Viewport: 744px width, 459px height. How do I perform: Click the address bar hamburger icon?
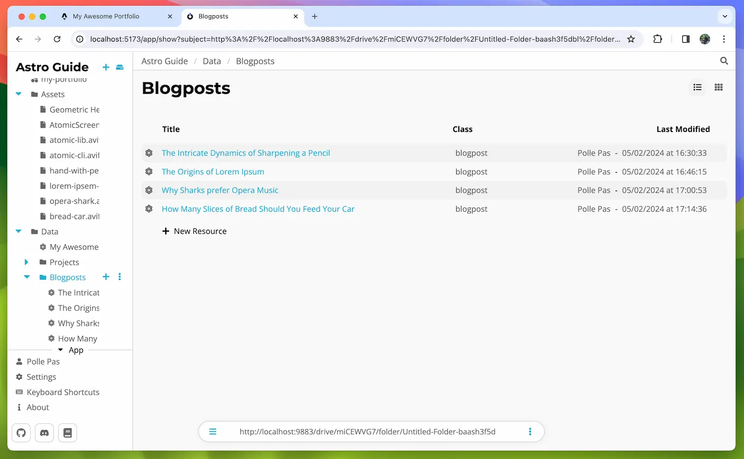213,432
